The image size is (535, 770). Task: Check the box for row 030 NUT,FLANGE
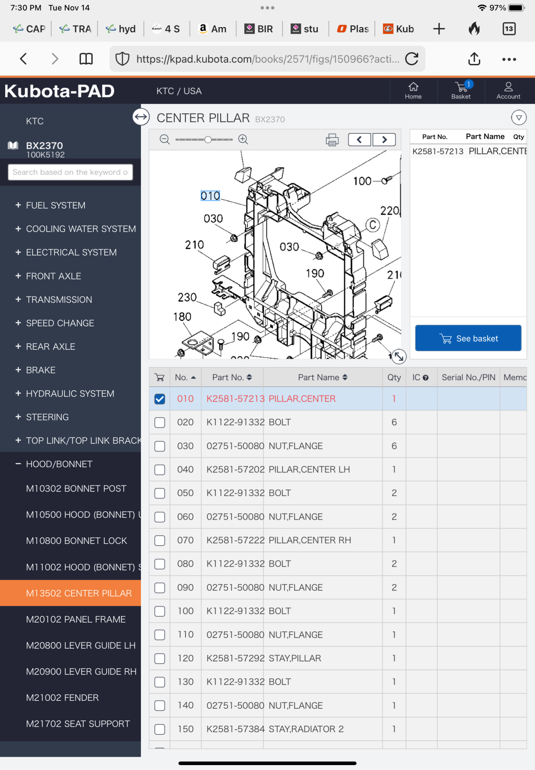160,446
